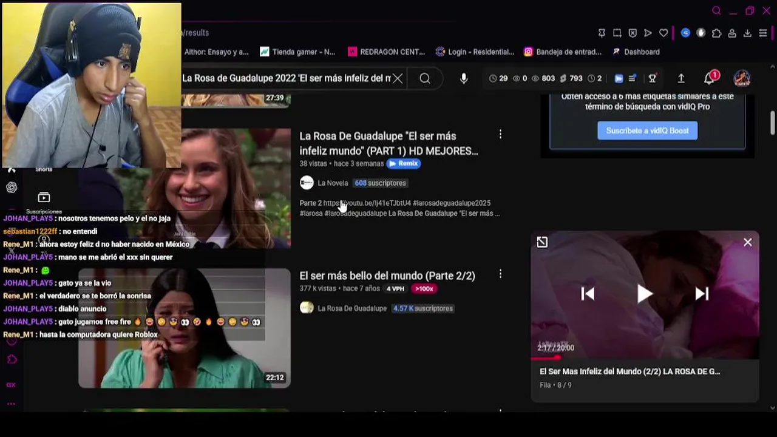Image resolution: width=777 pixels, height=437 pixels.
Task: Open video "El ser más bello del mundo (Parte 2/2)"
Action: click(387, 276)
